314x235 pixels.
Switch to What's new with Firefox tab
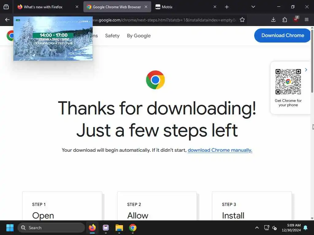pos(48,7)
